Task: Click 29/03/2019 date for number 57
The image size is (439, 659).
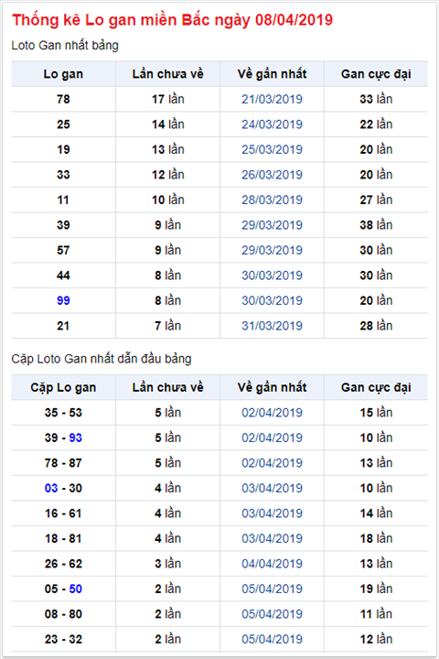Action: (x=272, y=250)
